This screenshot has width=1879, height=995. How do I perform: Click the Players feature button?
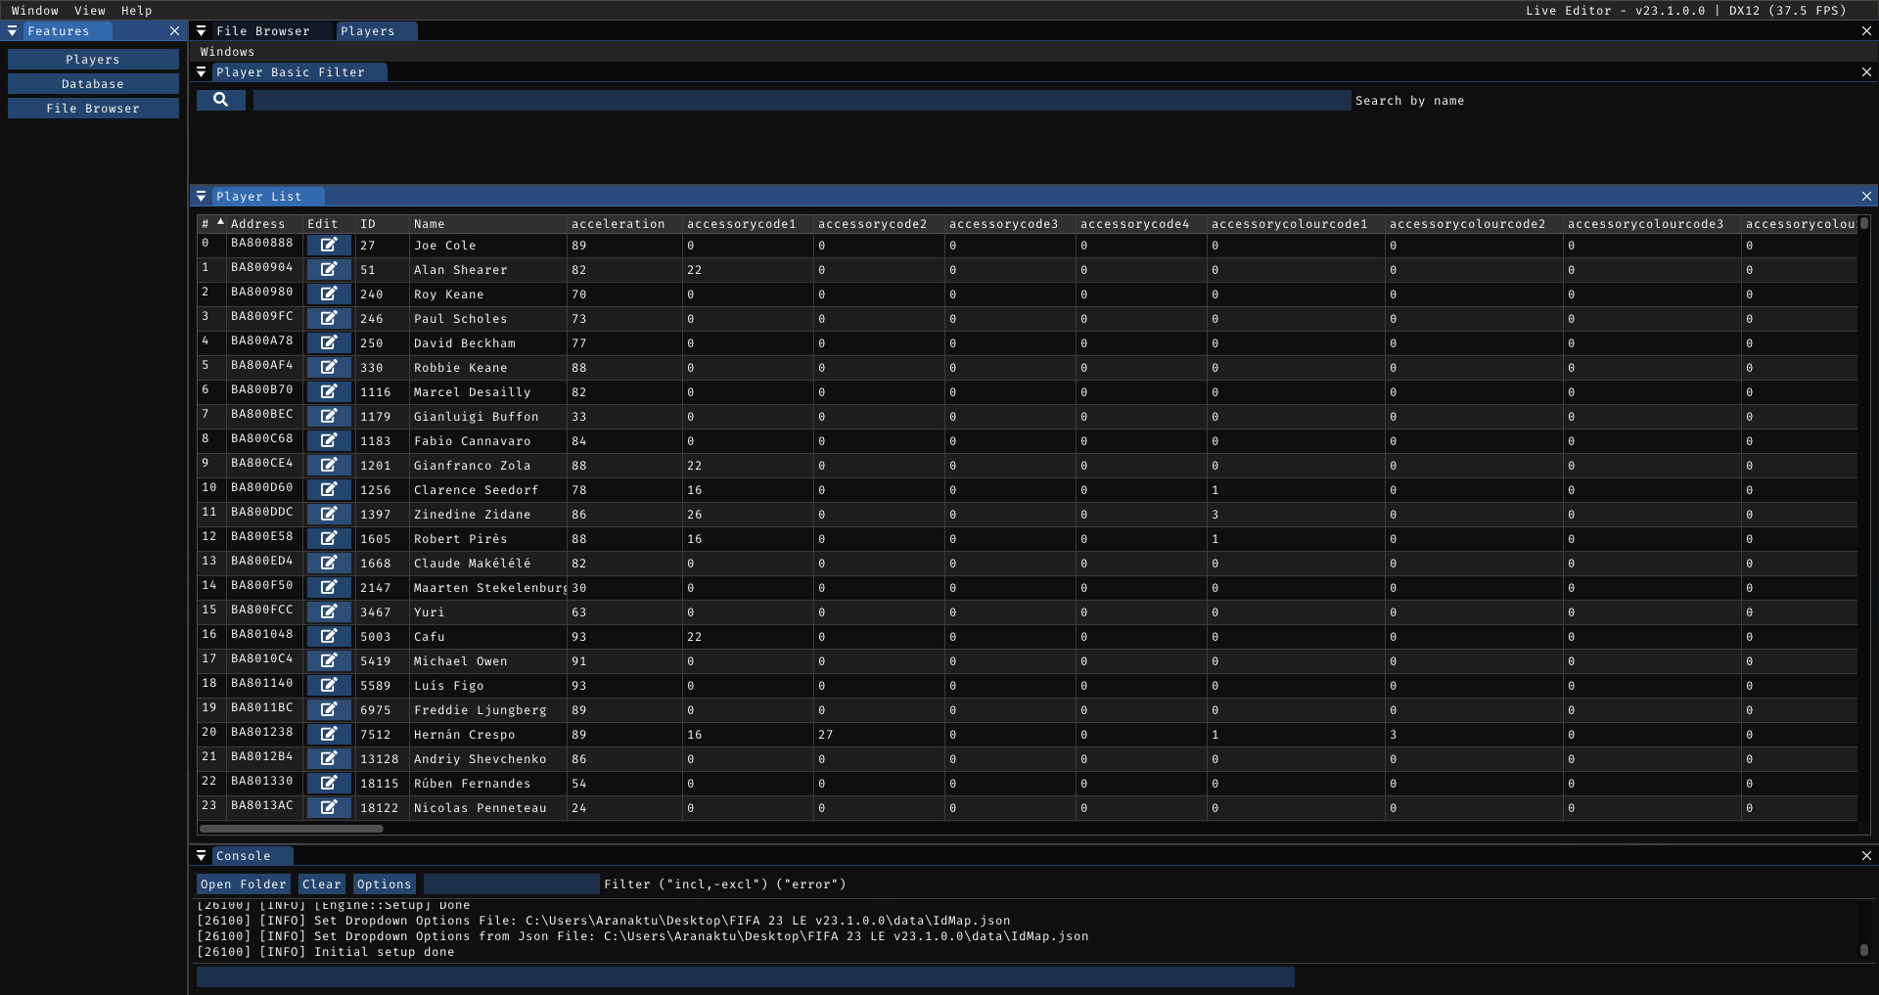point(93,60)
